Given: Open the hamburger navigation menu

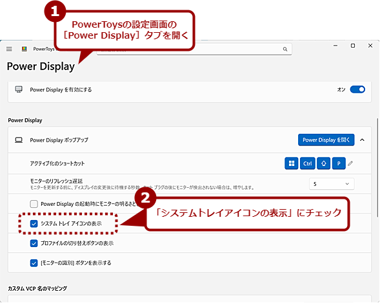Looking at the screenshot, I should point(9,49).
